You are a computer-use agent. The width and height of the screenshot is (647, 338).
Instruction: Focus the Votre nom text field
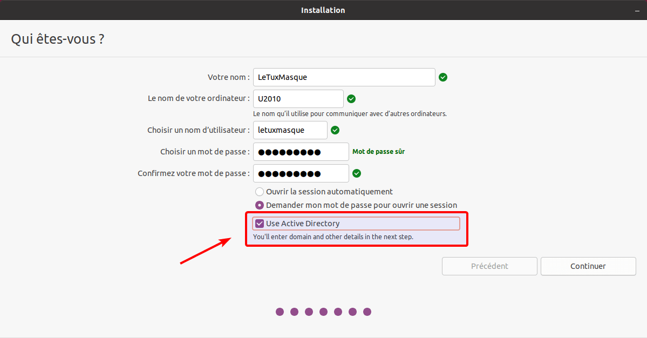pos(344,77)
